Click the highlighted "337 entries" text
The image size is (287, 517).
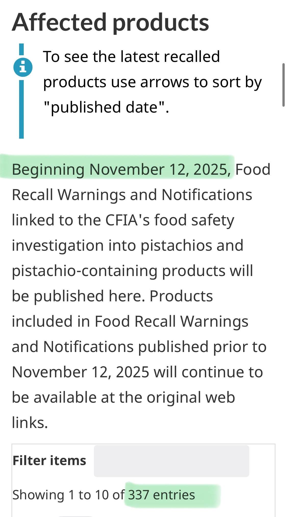(x=161, y=495)
